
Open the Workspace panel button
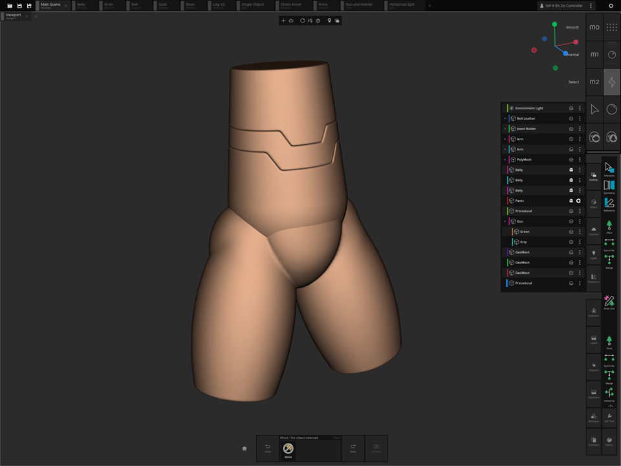pos(594,417)
